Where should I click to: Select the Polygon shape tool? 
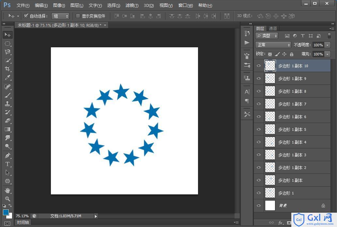pos(8,181)
